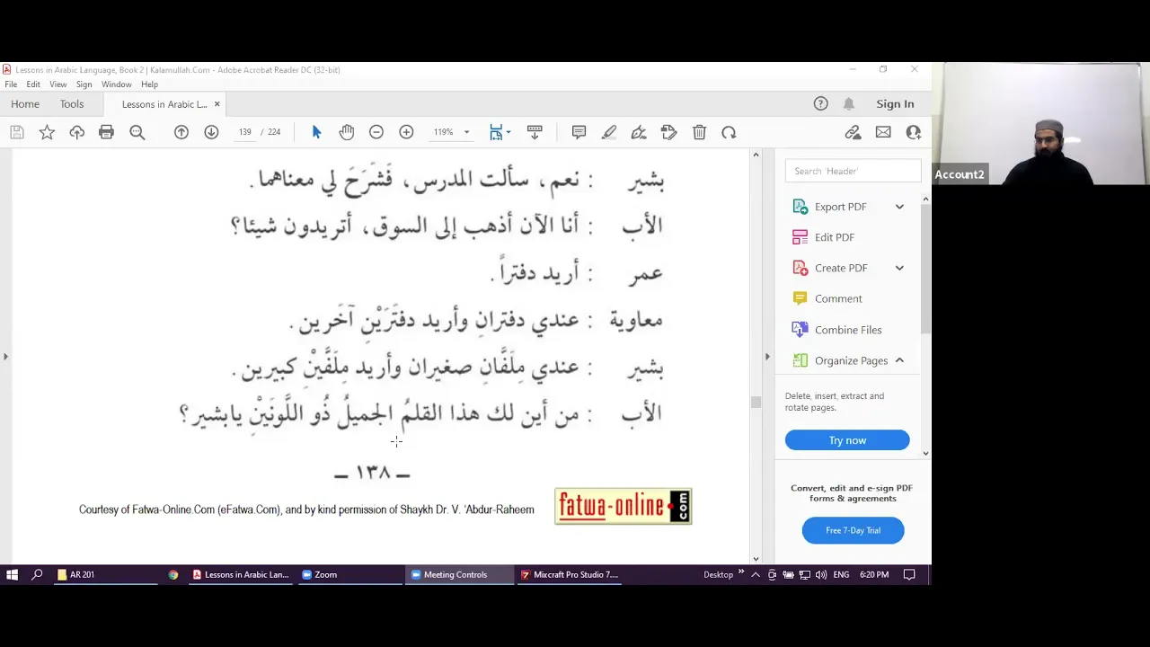The height and width of the screenshot is (647, 1150).
Task: Open the Edit PDF tool
Action: (x=834, y=237)
